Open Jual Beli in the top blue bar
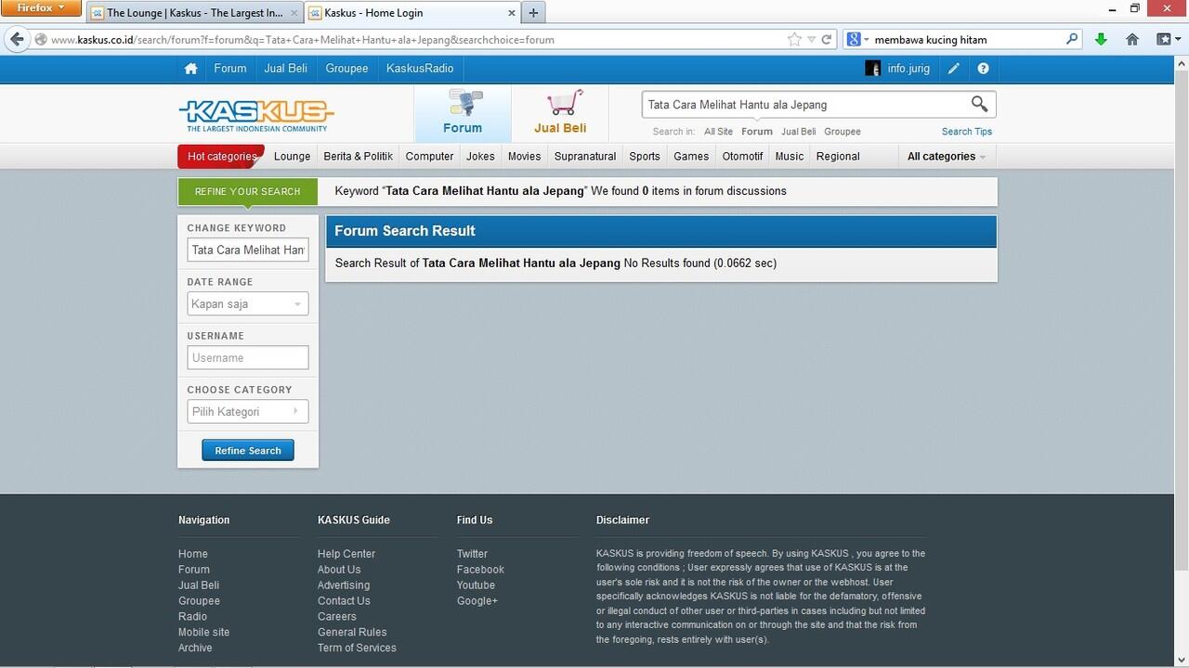This screenshot has height=668, width=1189. tap(286, 69)
